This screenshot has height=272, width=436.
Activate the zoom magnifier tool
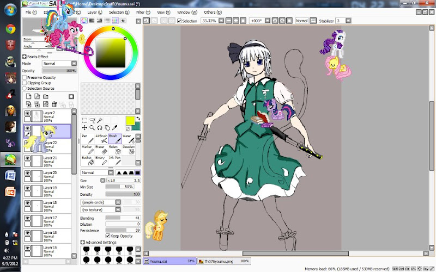92,128
